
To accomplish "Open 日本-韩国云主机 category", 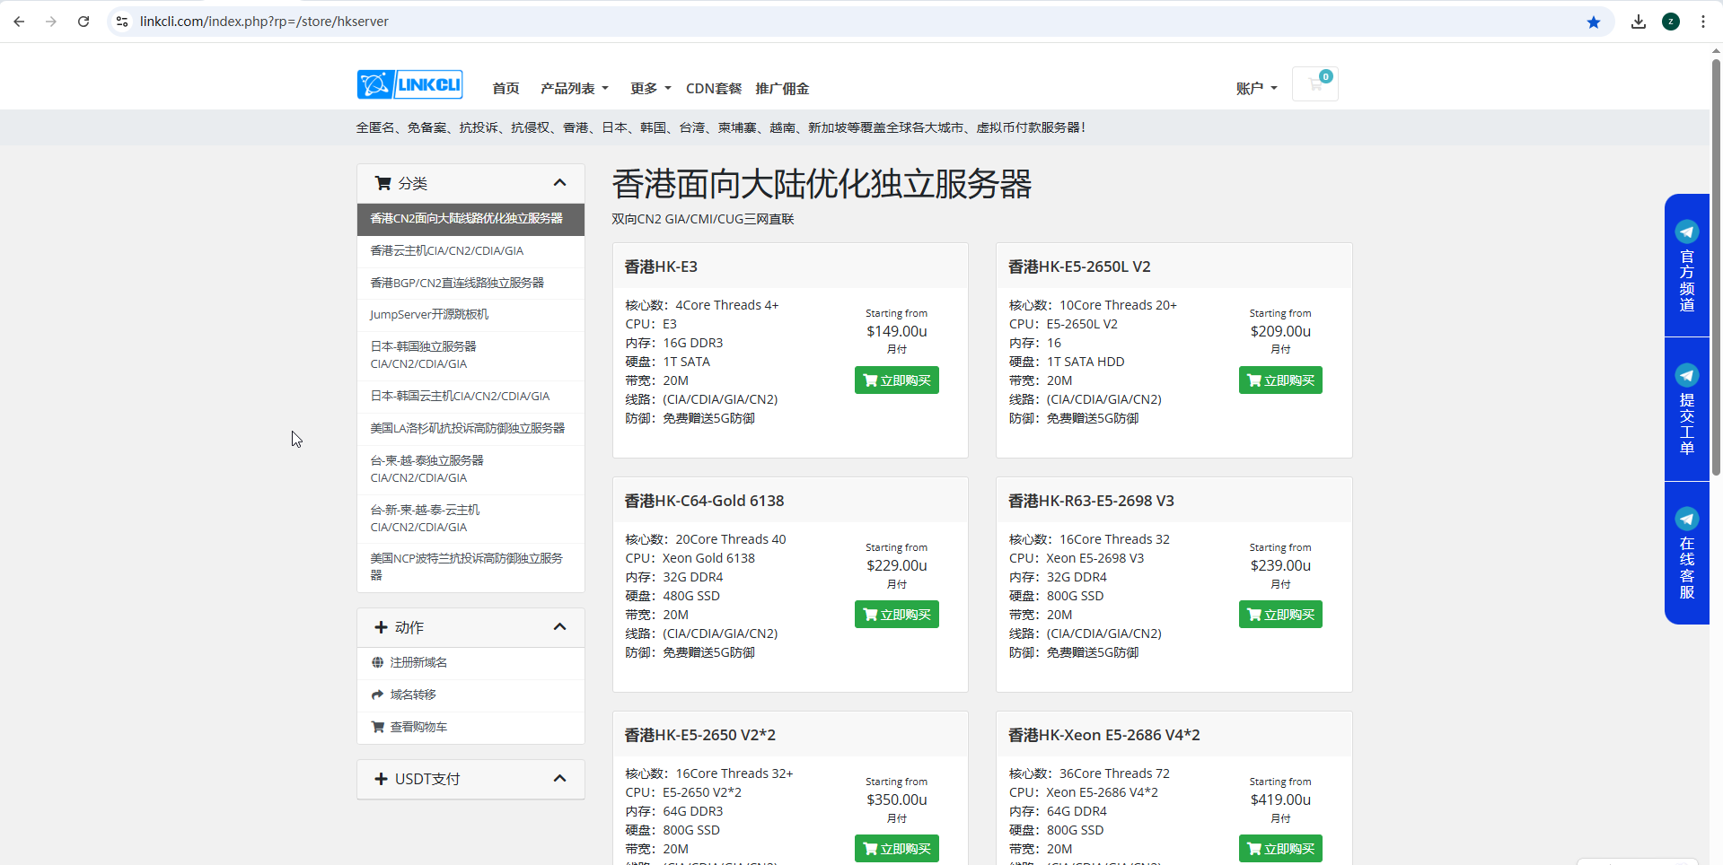I will [x=470, y=397].
